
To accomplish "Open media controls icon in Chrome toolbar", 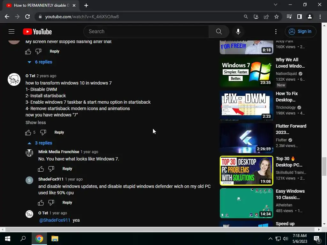I will [x=289, y=17].
